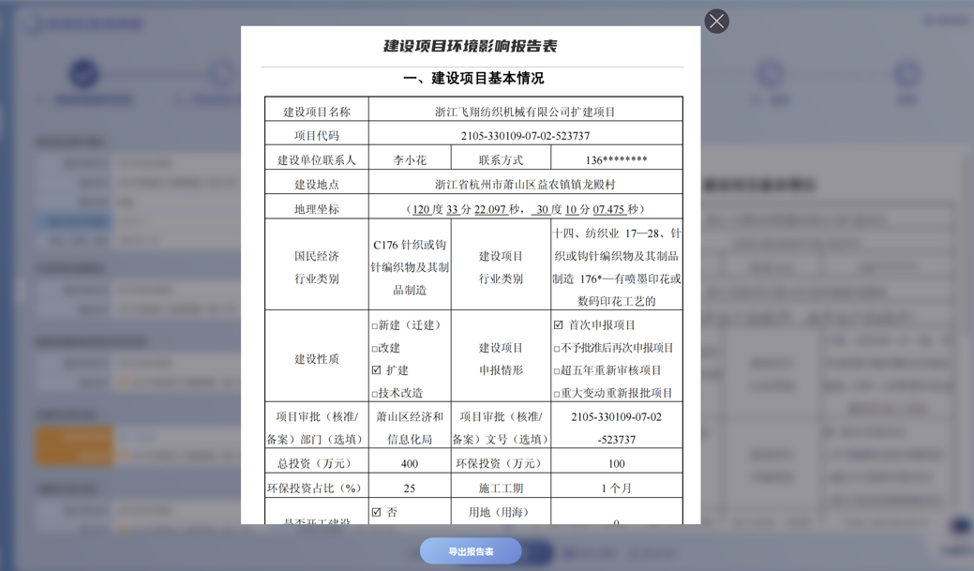Click approval department 萧山区经济和信息化局
This screenshot has width=974, height=571.
(410, 428)
